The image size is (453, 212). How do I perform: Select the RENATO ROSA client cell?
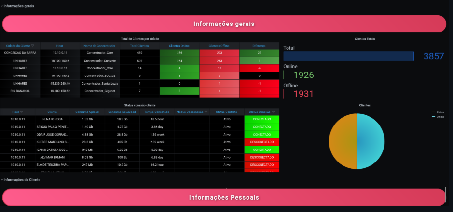52,119
